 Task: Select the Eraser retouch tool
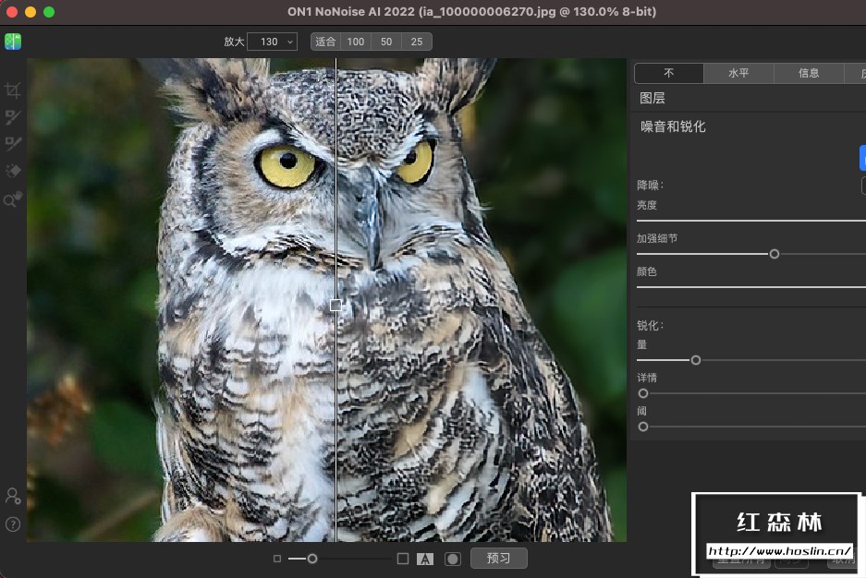click(13, 172)
